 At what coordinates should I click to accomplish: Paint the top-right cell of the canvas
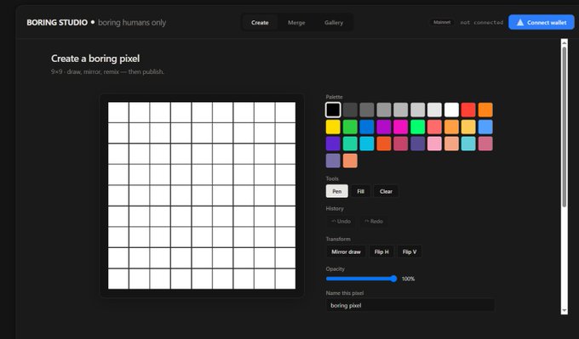pyautogui.click(x=285, y=112)
